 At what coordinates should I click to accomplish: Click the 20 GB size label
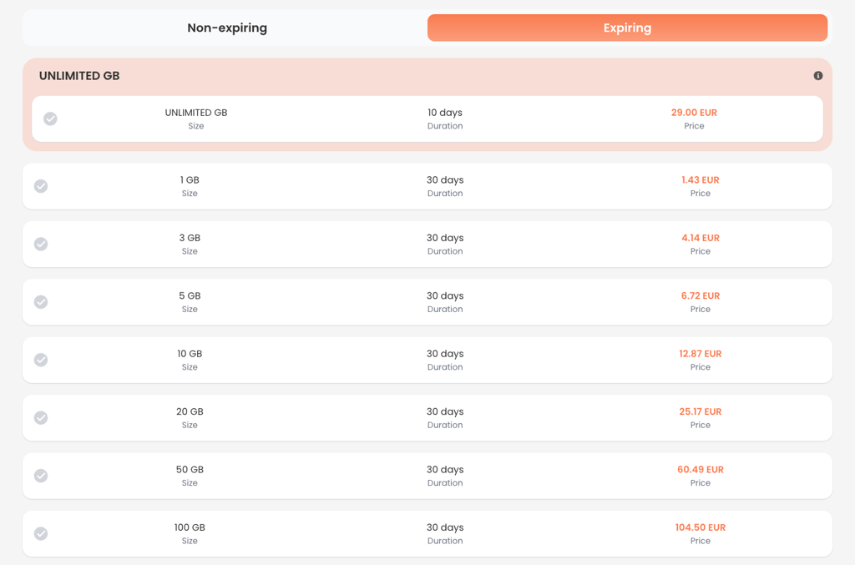tap(190, 412)
